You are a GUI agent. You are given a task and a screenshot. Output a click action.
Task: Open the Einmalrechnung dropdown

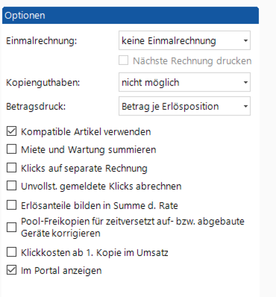(184, 41)
